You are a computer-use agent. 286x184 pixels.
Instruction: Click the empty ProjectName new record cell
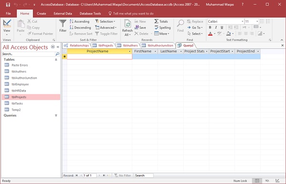pyautogui.click(x=100, y=56)
